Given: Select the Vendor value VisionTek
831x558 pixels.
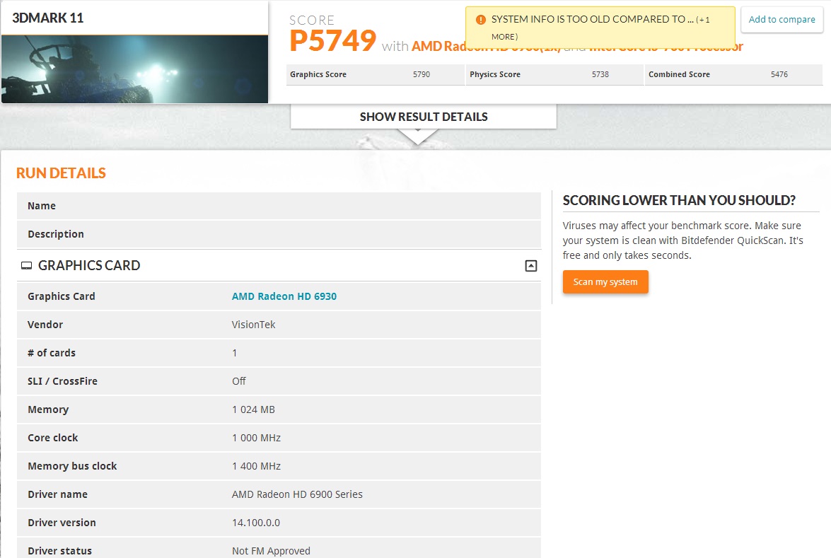Looking at the screenshot, I should tap(253, 325).
